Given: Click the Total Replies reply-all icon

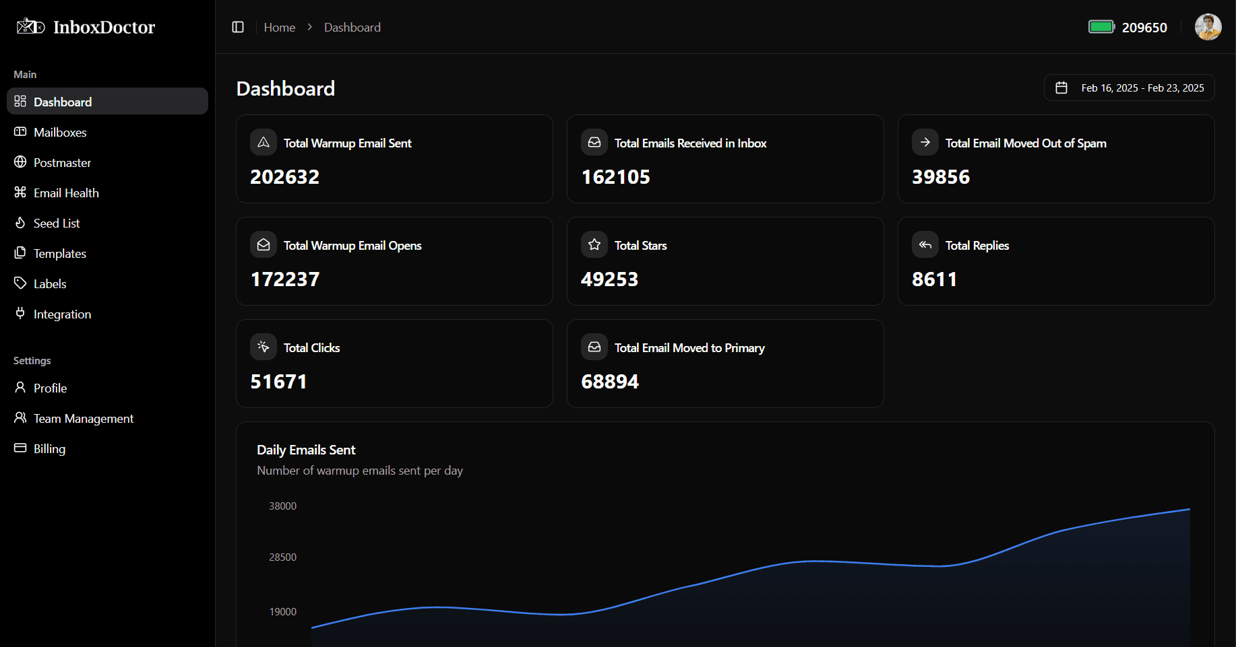Looking at the screenshot, I should (925, 244).
